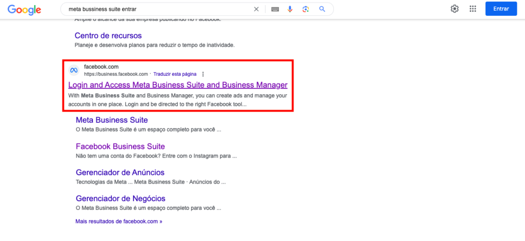Image resolution: width=525 pixels, height=241 pixels.
Task: Click snippet Não tem uma conta do Facebook
Action: (x=156, y=156)
